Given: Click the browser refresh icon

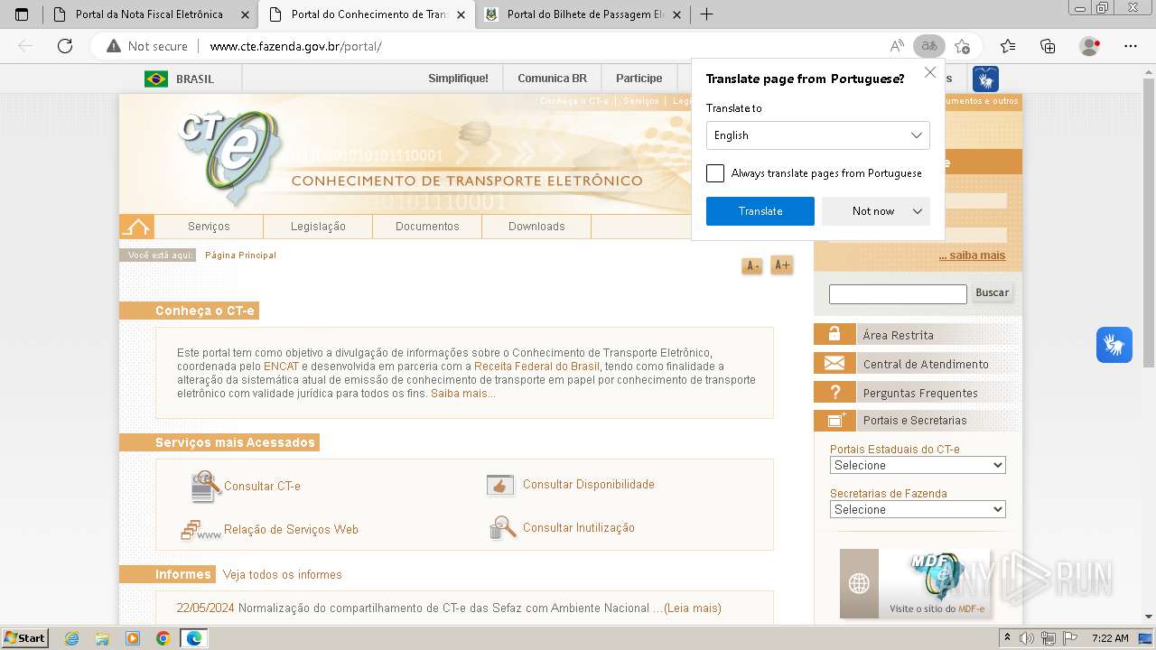Looking at the screenshot, I should [65, 46].
